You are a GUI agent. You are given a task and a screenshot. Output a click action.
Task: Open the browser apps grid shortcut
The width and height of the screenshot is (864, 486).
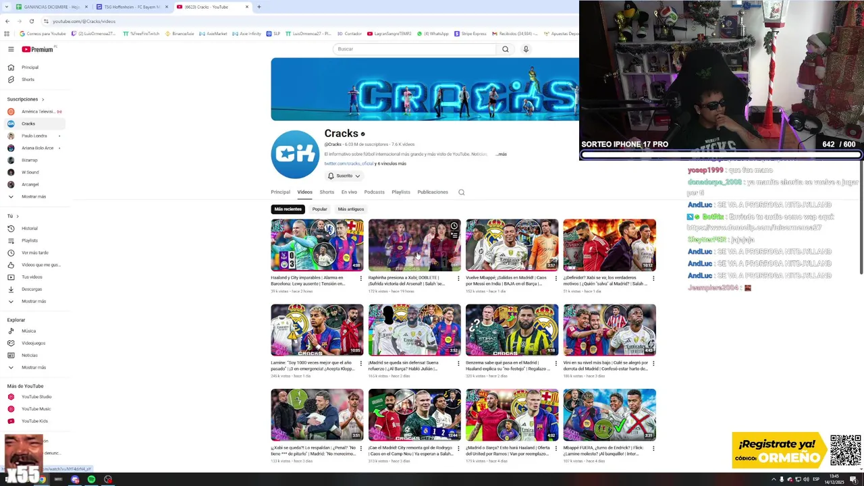[x=7, y=34]
